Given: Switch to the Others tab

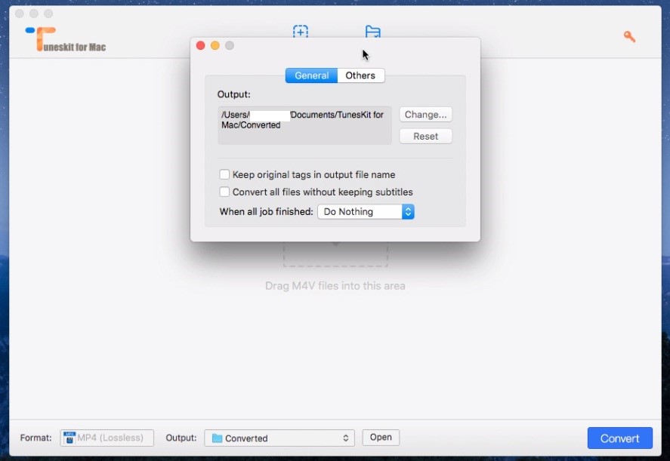Looking at the screenshot, I should 360,75.
